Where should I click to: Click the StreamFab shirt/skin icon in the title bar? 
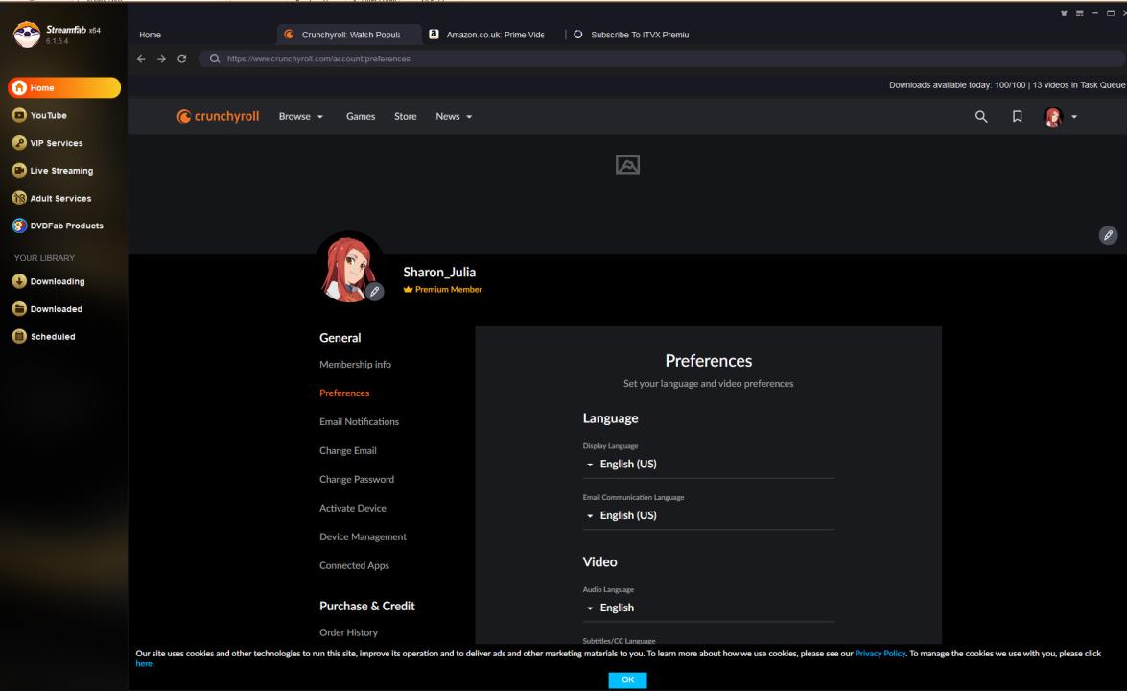1064,13
